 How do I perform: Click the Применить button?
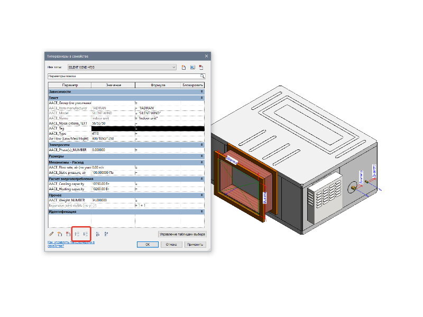pyautogui.click(x=195, y=245)
